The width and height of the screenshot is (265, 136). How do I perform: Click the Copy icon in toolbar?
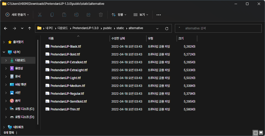point(52,15)
